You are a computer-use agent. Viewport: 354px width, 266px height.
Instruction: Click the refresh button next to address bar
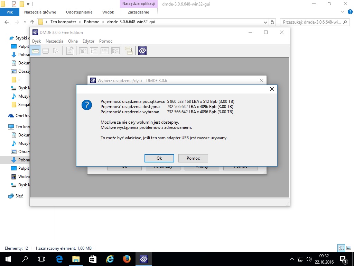point(272,22)
